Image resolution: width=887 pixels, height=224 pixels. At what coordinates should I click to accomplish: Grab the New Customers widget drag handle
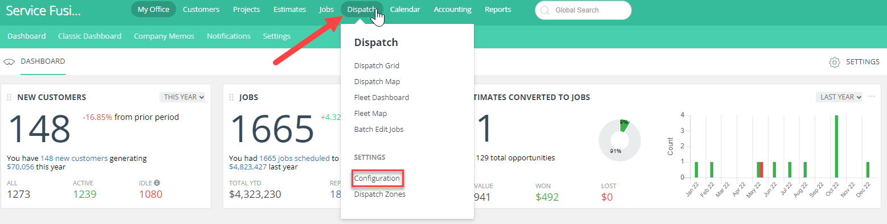click(x=9, y=97)
